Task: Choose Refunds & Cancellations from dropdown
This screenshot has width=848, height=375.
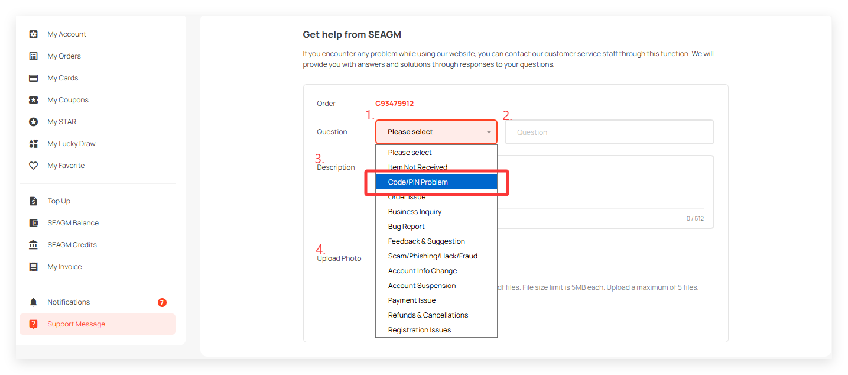Action: coord(428,315)
